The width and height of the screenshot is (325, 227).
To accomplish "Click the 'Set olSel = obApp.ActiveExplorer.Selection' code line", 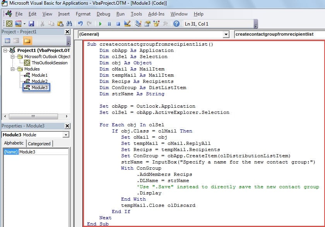I will [x=164, y=112].
